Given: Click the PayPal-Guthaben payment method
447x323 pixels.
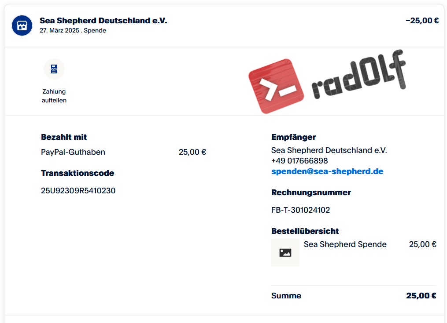Looking at the screenshot, I should click(x=73, y=152).
